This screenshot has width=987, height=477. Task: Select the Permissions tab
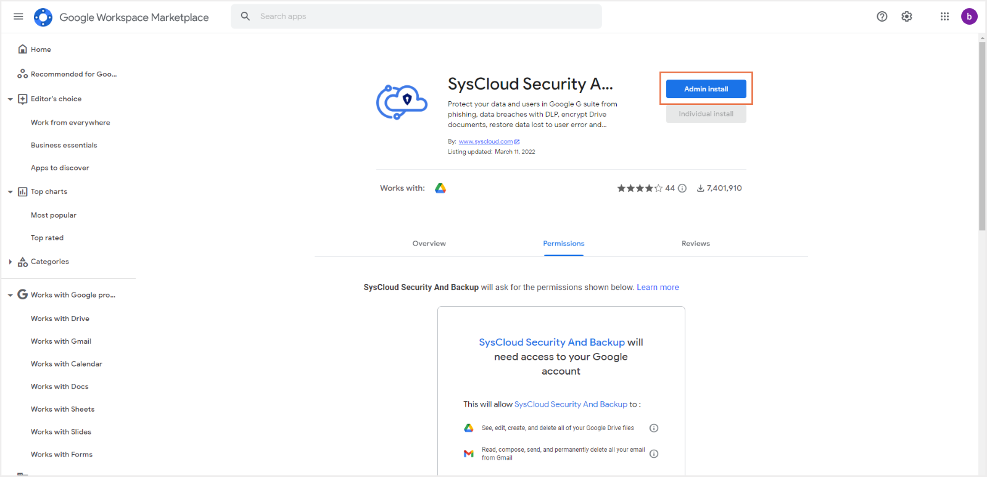[564, 244]
